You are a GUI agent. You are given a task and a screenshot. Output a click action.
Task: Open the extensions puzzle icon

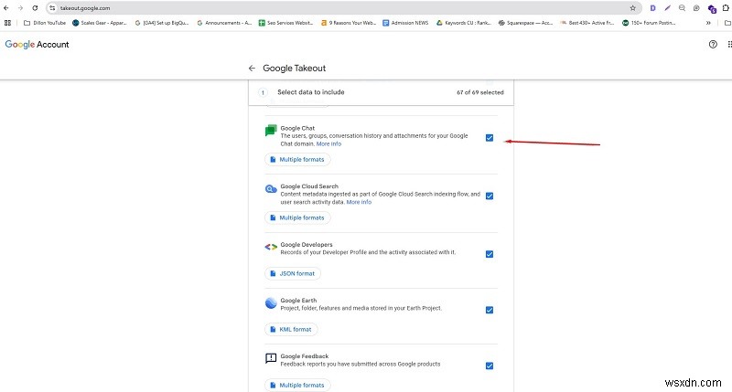pos(726,8)
